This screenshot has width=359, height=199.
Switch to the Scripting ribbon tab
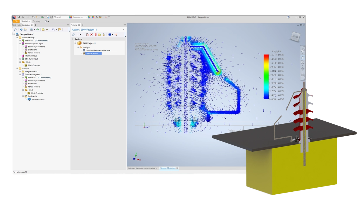pos(37,21)
